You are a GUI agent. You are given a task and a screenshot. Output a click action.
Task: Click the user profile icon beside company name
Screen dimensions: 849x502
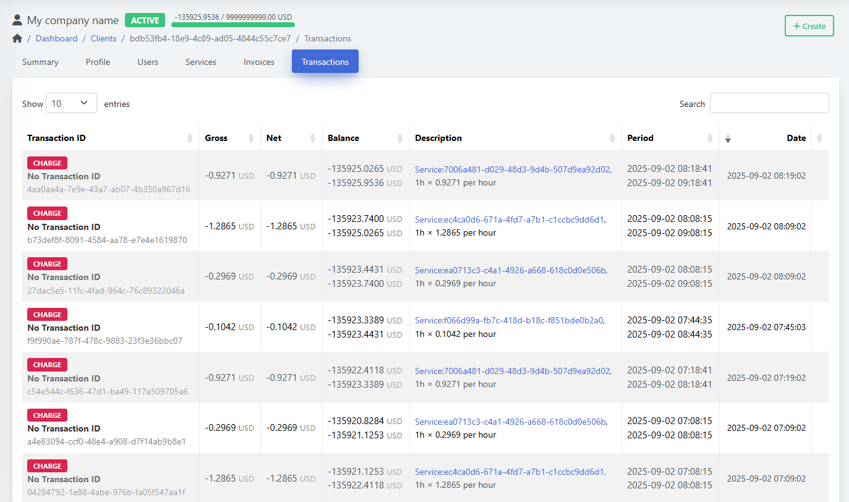17,20
